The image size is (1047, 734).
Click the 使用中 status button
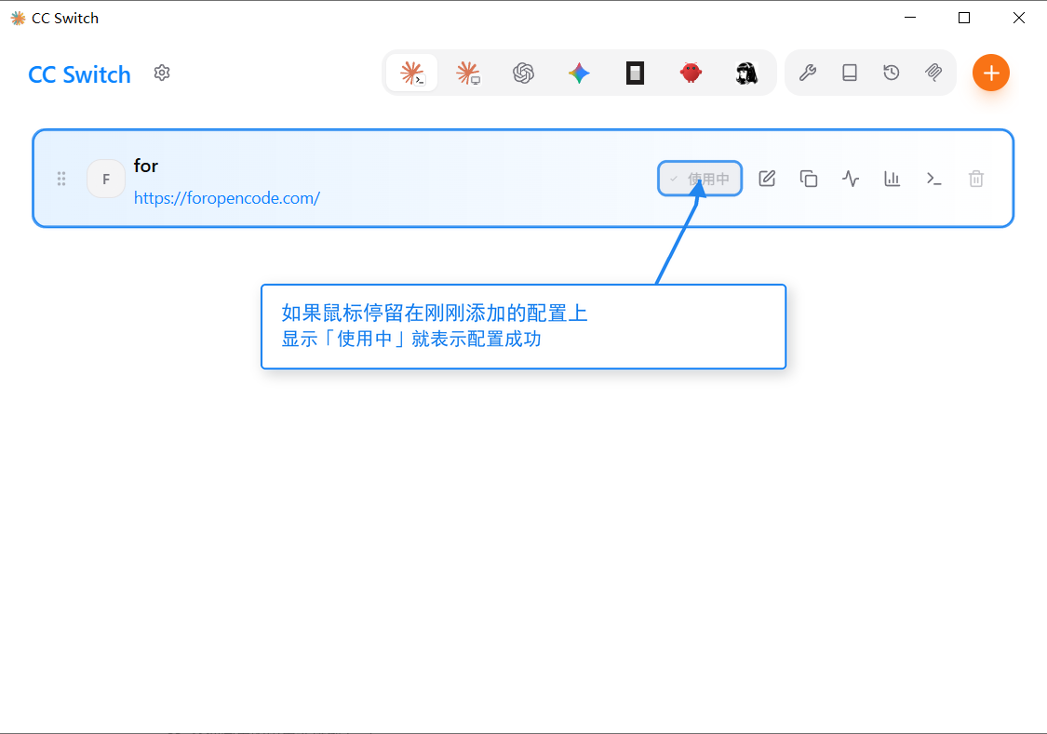pyautogui.click(x=700, y=179)
